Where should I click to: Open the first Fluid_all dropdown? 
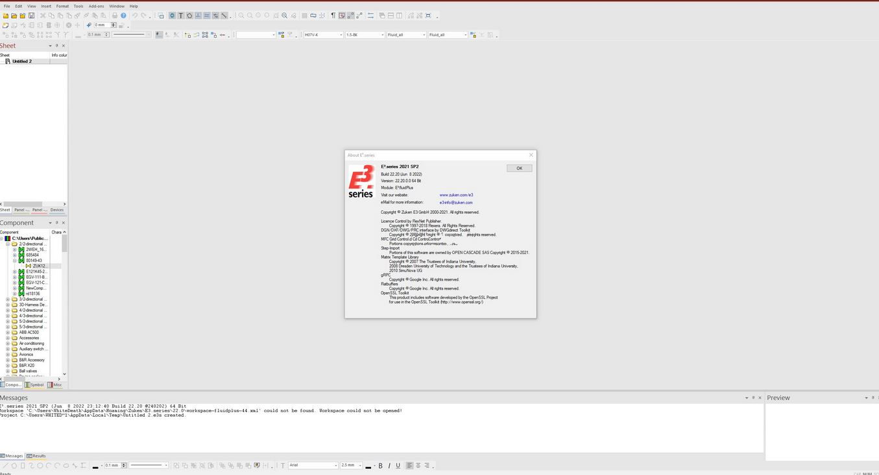click(x=424, y=35)
